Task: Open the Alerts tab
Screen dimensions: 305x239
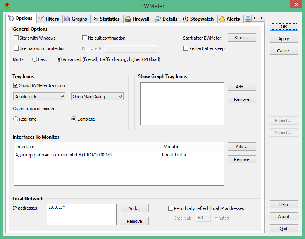Action: (230, 19)
